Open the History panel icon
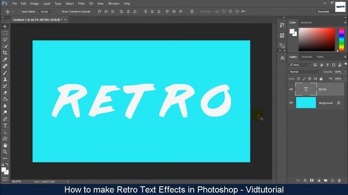The image size is (348, 195). [x=282, y=25]
